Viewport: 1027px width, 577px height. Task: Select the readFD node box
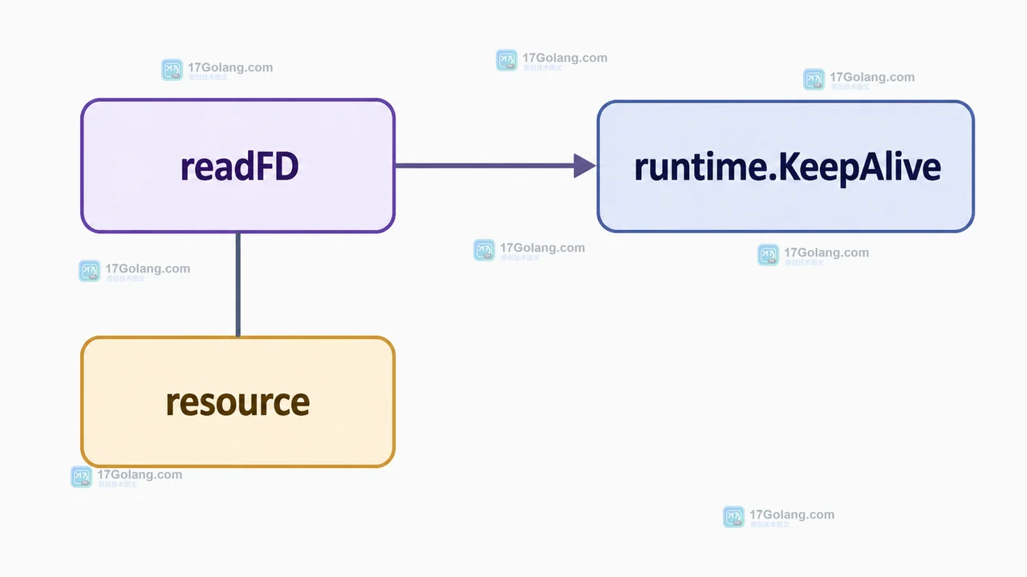pos(238,166)
